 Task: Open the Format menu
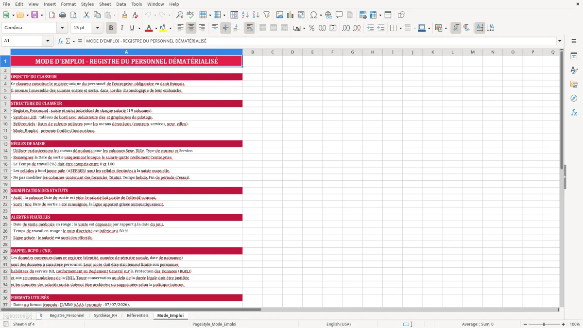point(68,4)
